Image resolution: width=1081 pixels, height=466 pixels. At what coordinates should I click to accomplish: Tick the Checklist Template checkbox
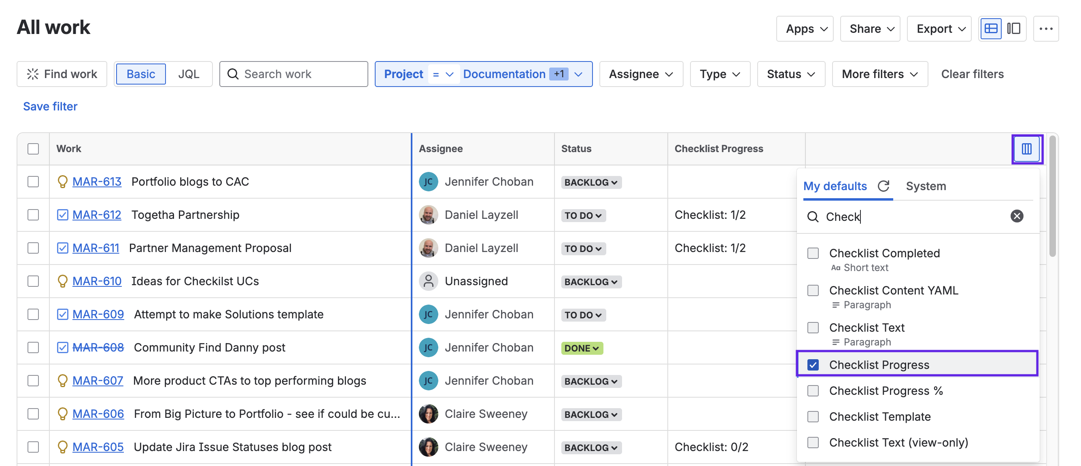pos(812,416)
